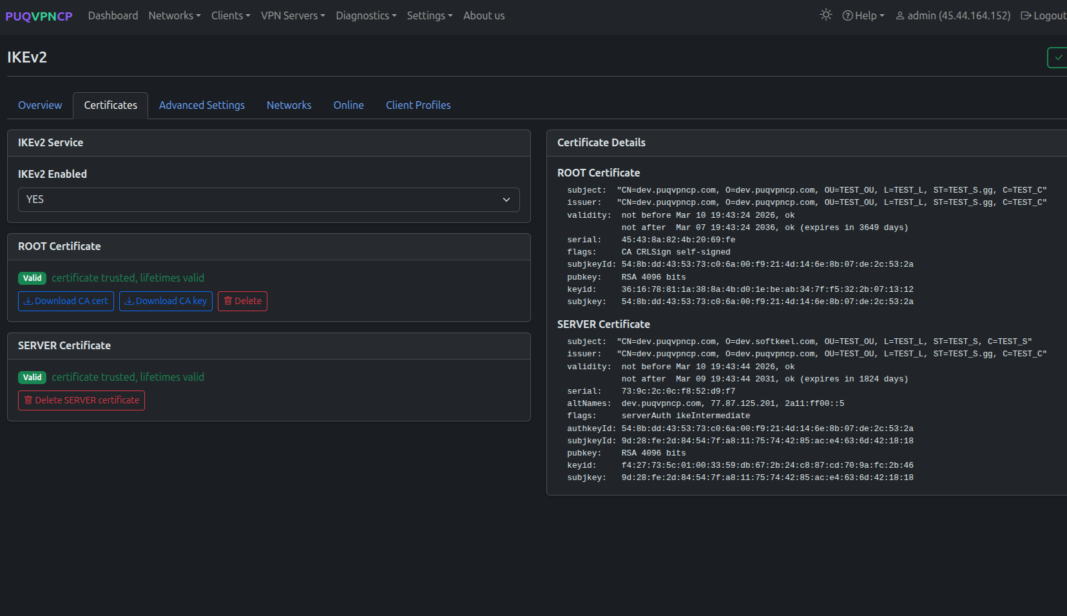Open the Client Profiles tab
The image size is (1067, 616).
coord(418,105)
